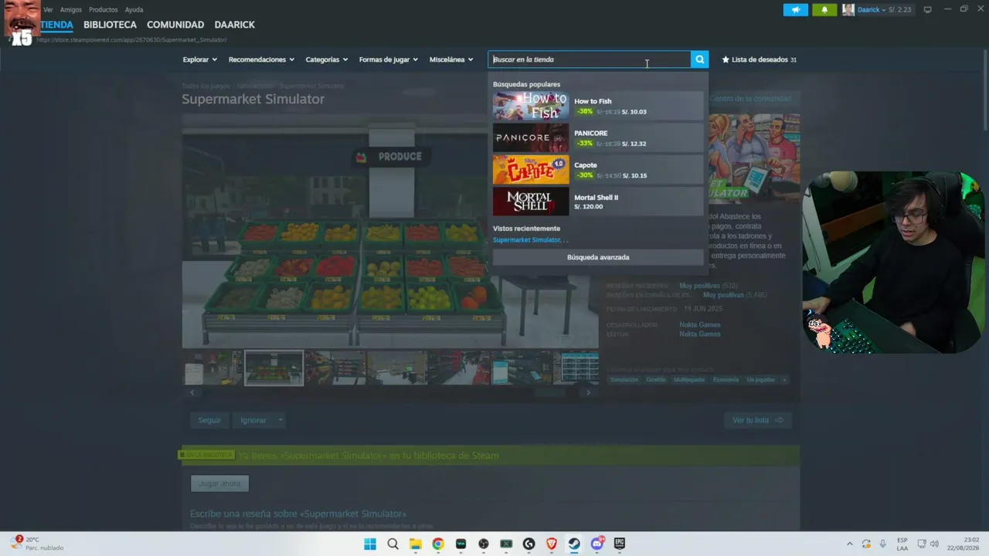The image size is (989, 556).
Task: Click the Mortal Shell II price S/. 120.00
Action: (x=589, y=207)
